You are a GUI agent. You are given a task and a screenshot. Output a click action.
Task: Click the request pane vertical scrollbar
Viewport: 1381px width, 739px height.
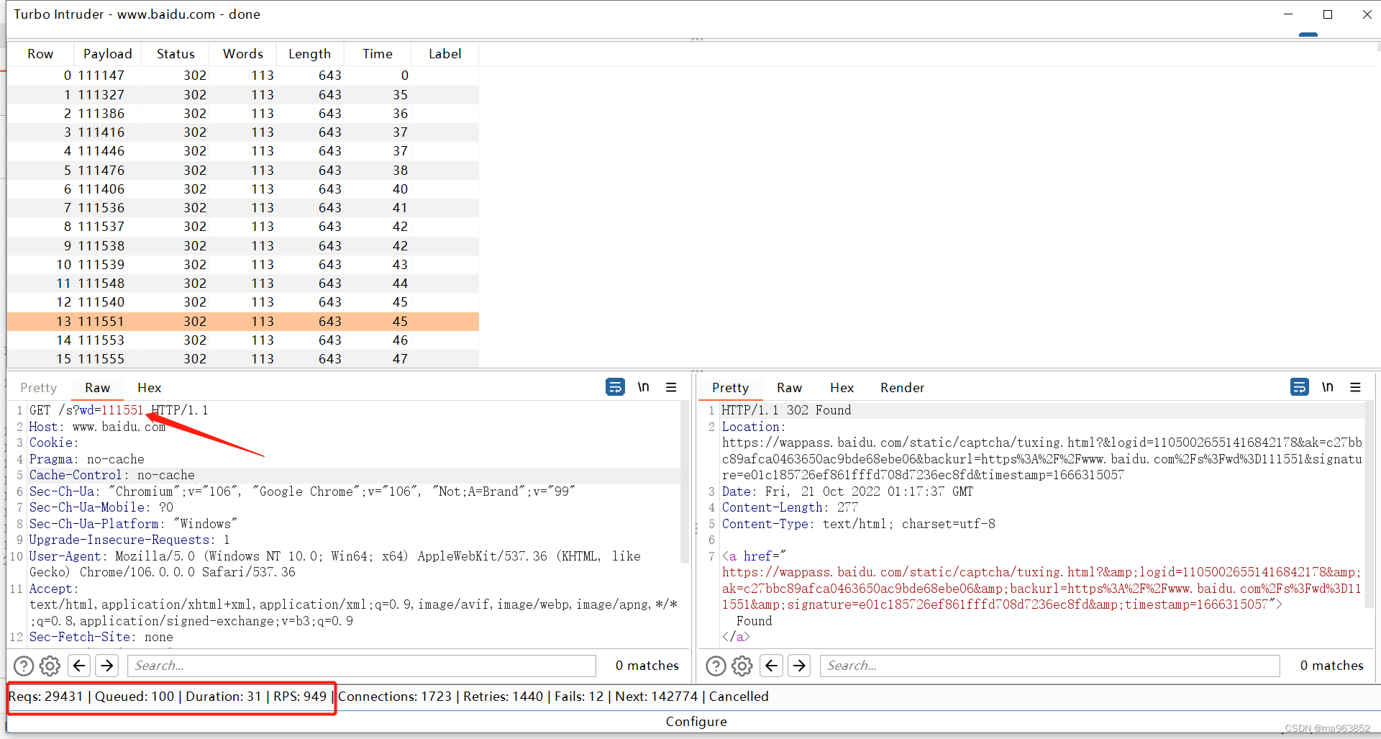(685, 482)
